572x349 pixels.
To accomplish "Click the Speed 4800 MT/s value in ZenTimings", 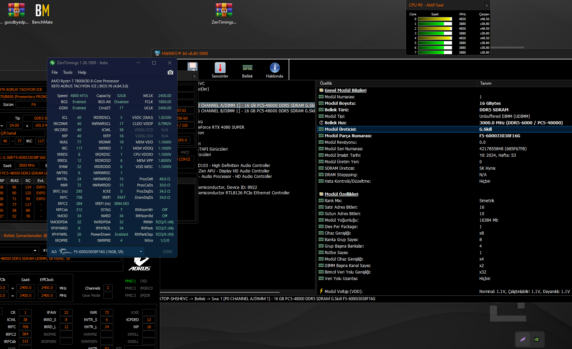I will (x=79, y=96).
